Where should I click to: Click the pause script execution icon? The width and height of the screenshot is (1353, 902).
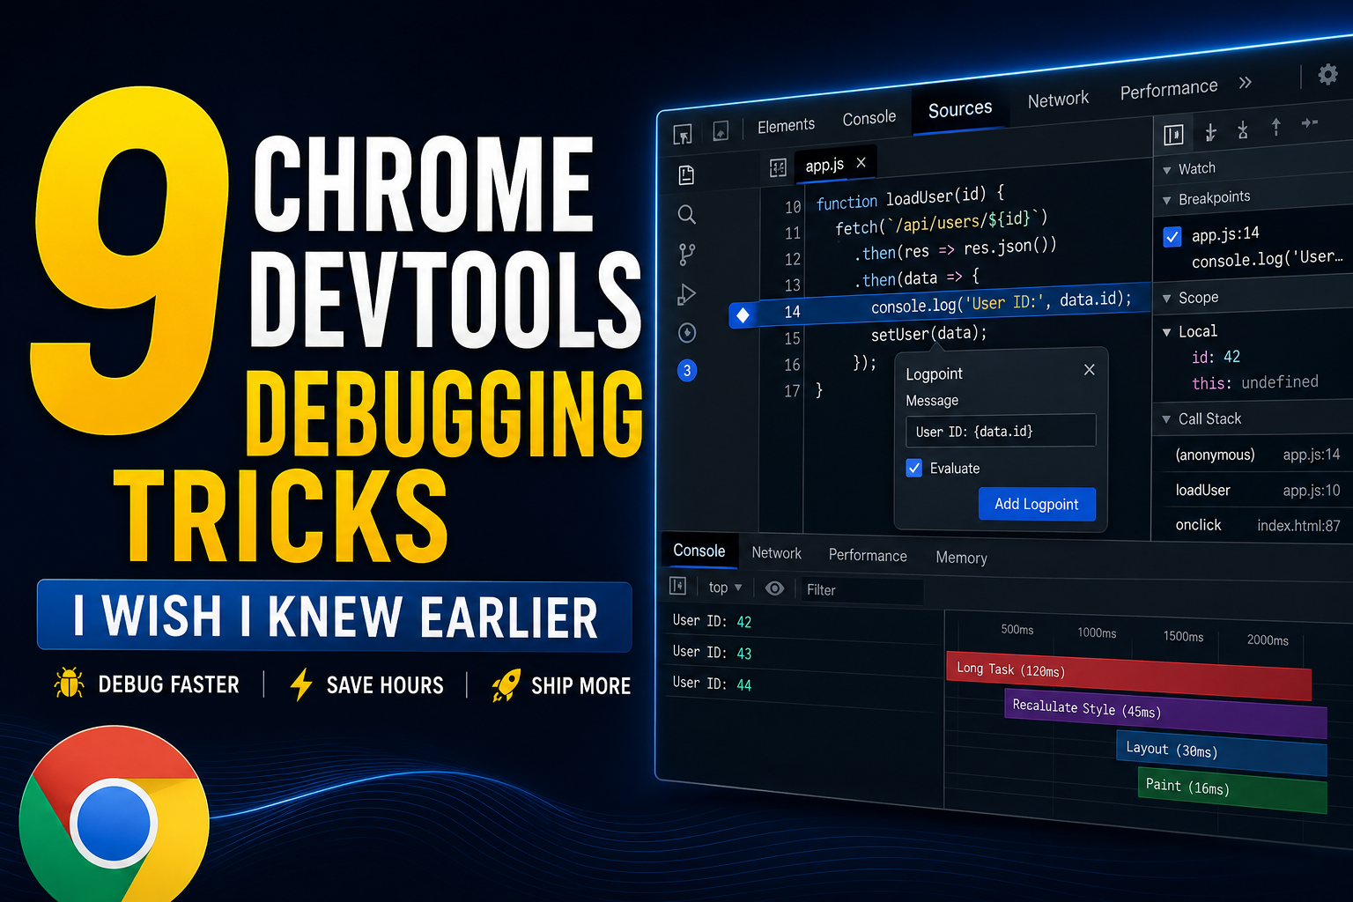coord(1173,135)
